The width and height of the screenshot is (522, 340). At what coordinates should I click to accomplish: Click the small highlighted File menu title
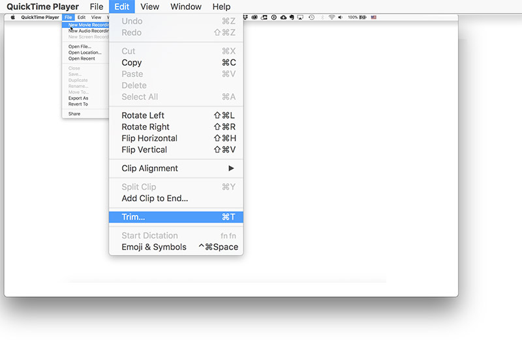tap(69, 18)
